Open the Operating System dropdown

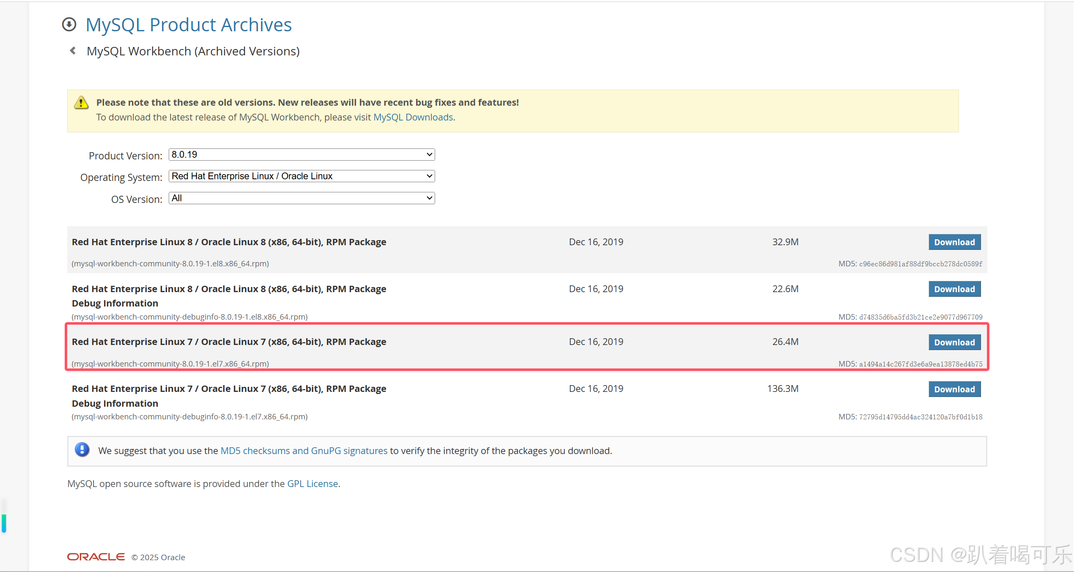[x=302, y=176]
